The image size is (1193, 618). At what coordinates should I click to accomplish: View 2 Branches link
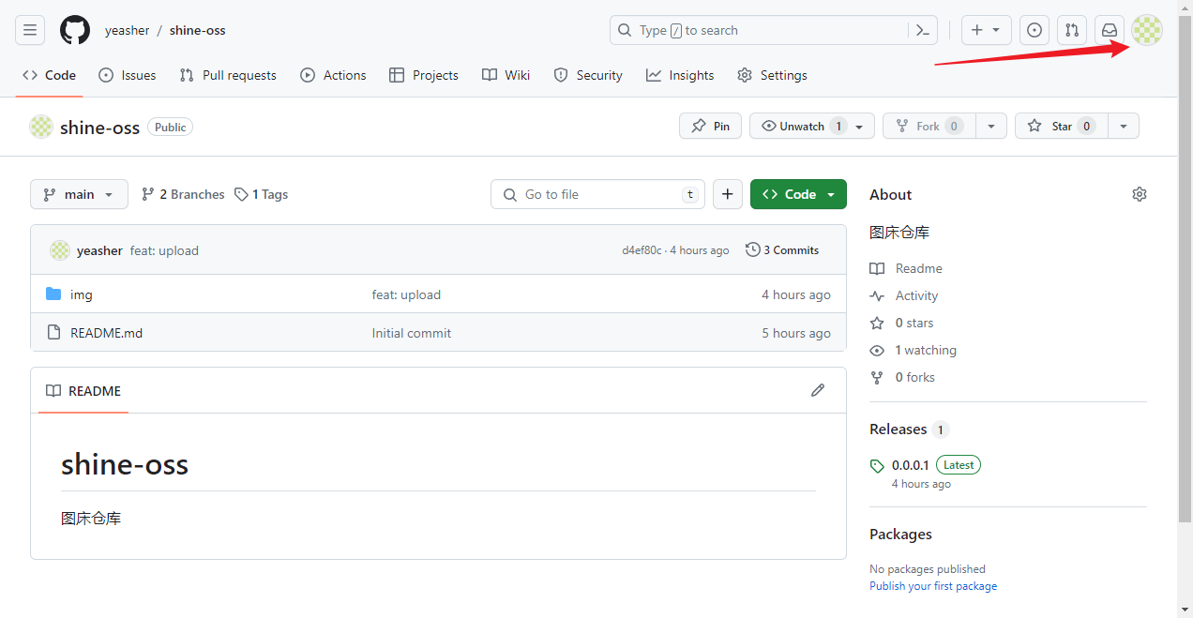click(183, 194)
